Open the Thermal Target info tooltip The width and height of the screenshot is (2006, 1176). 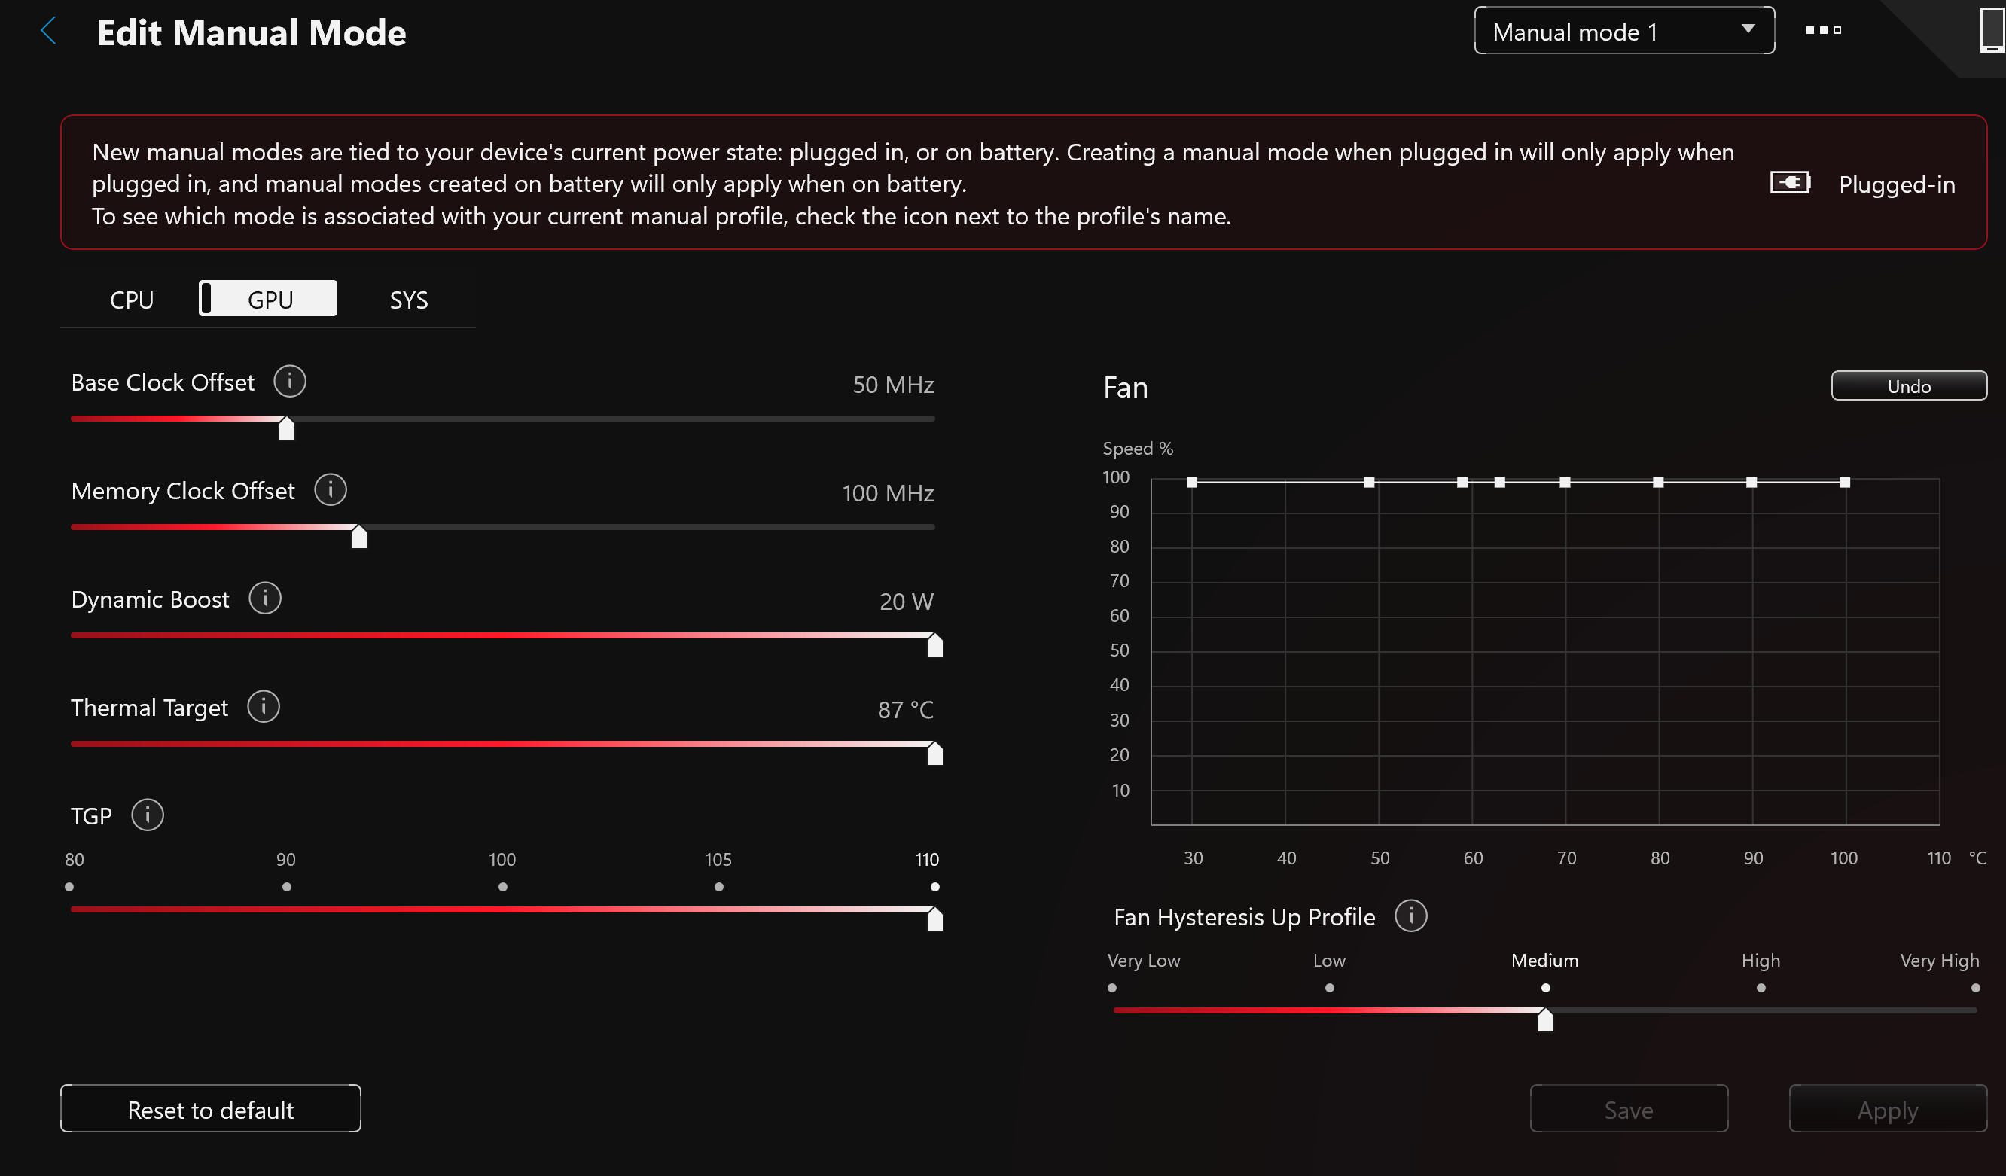point(263,705)
